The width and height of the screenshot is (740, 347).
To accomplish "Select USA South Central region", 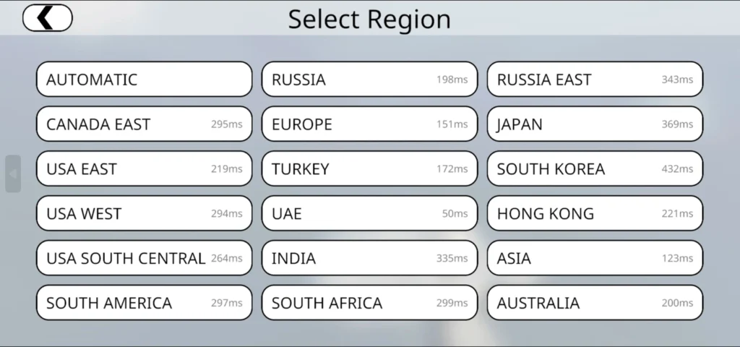I will [x=144, y=258].
